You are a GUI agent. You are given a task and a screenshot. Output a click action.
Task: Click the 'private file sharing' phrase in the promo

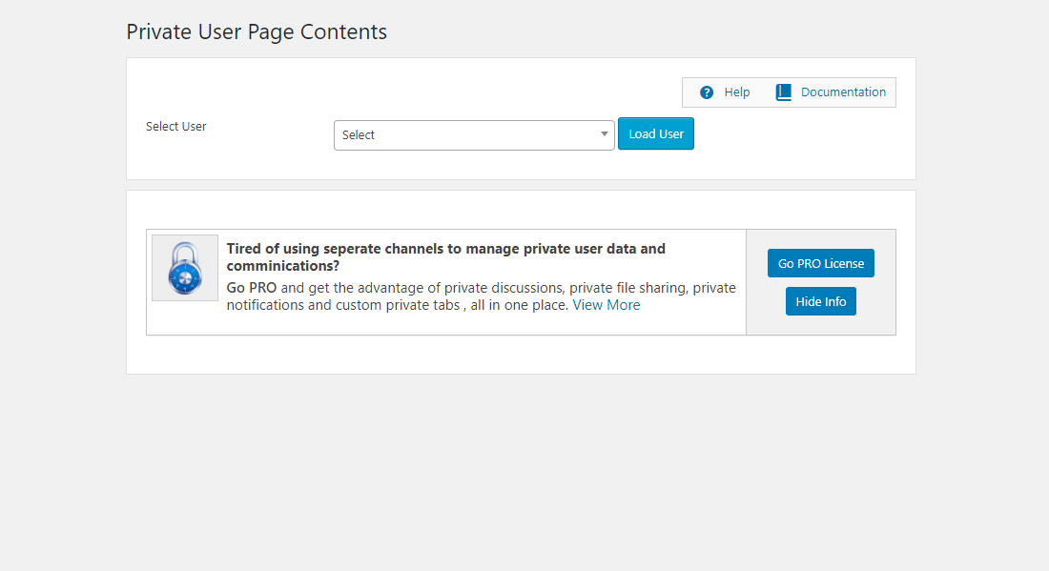[627, 288]
